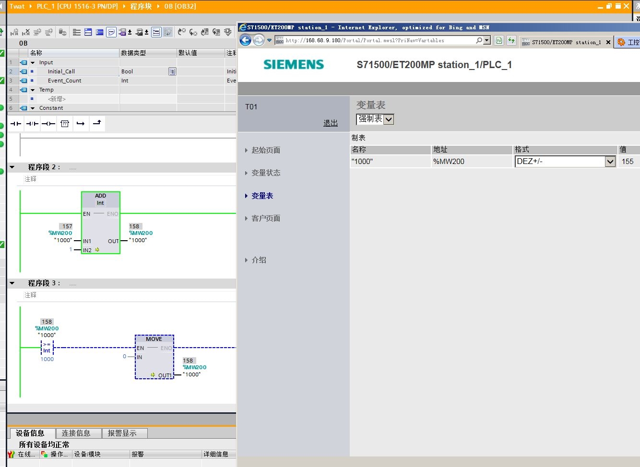
Task: Click the >= Int comparison contact
Action: [x=47, y=347]
